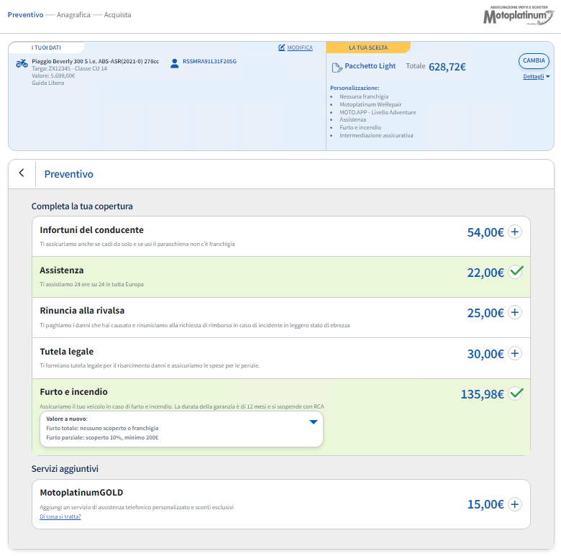Expand Dettagli of chosen package
561x556 pixels.
(536, 76)
